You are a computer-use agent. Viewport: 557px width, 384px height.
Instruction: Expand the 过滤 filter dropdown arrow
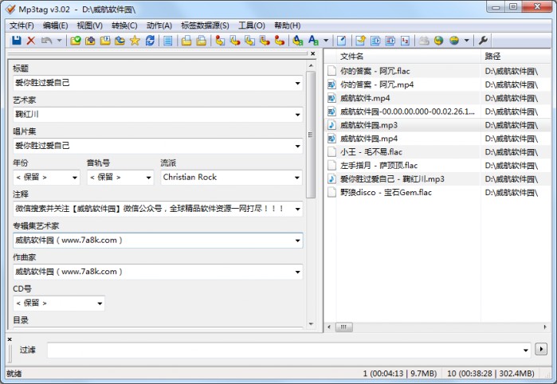click(526, 351)
